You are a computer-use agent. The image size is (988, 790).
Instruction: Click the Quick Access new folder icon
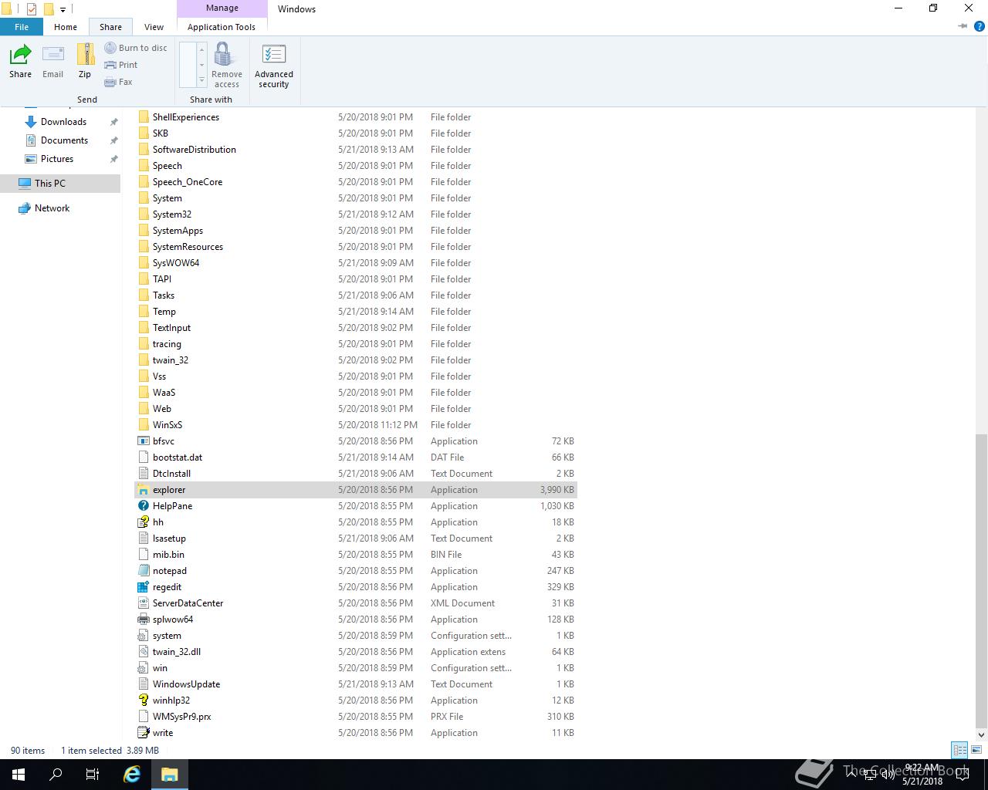[x=48, y=9]
